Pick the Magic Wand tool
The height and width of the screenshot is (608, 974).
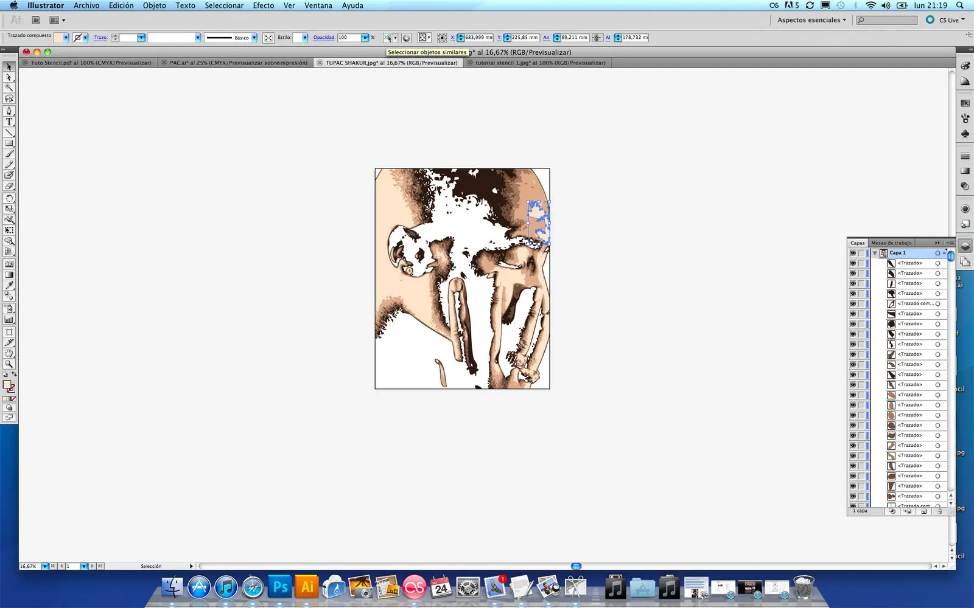9,88
